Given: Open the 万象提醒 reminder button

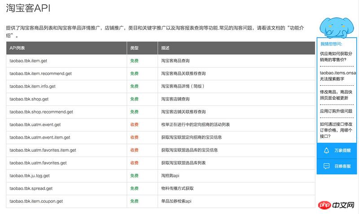Looking at the screenshot, I should (337, 150).
